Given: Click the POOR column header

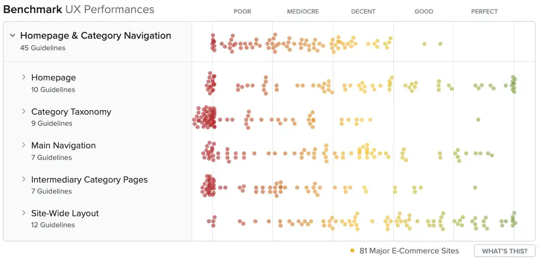Looking at the screenshot, I should coord(242,12).
